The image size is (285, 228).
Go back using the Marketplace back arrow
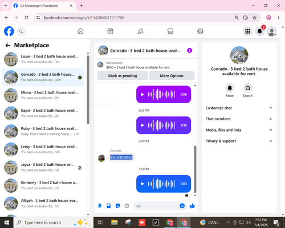pyautogui.click(x=8, y=45)
